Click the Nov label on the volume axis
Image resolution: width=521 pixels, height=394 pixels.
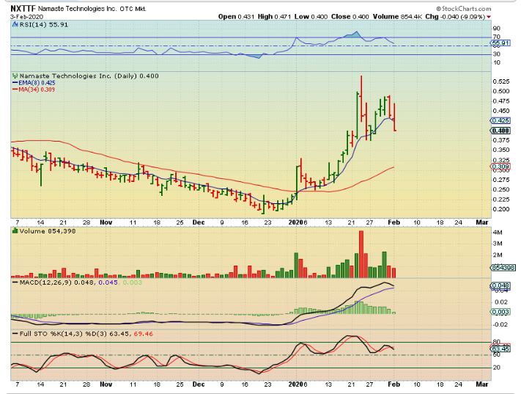click(108, 220)
